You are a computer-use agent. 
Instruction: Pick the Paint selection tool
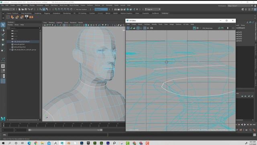point(3,35)
